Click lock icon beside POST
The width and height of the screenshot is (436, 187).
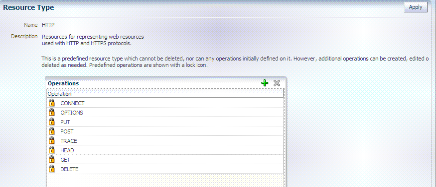click(x=51, y=131)
